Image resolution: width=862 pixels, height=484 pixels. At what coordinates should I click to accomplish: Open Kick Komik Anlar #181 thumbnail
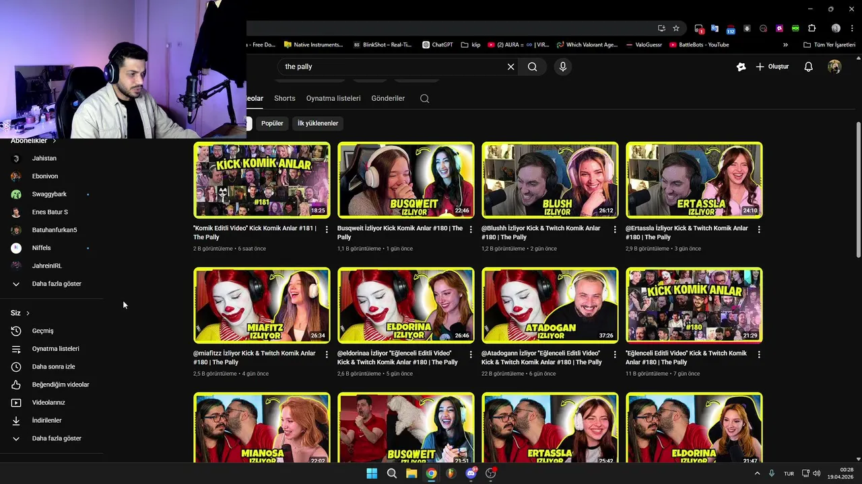click(x=262, y=180)
